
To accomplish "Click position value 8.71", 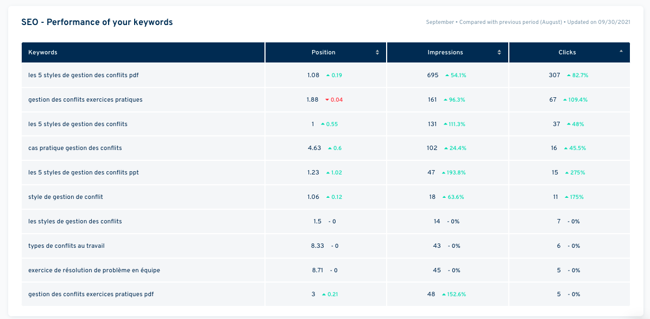I will click(318, 271).
